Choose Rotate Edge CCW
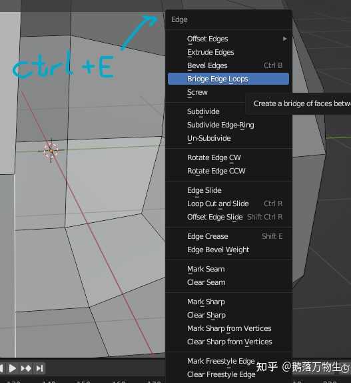The width and height of the screenshot is (351, 383). [228, 171]
